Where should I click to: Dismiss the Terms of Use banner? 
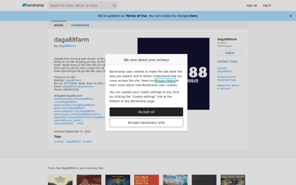click(291, 16)
